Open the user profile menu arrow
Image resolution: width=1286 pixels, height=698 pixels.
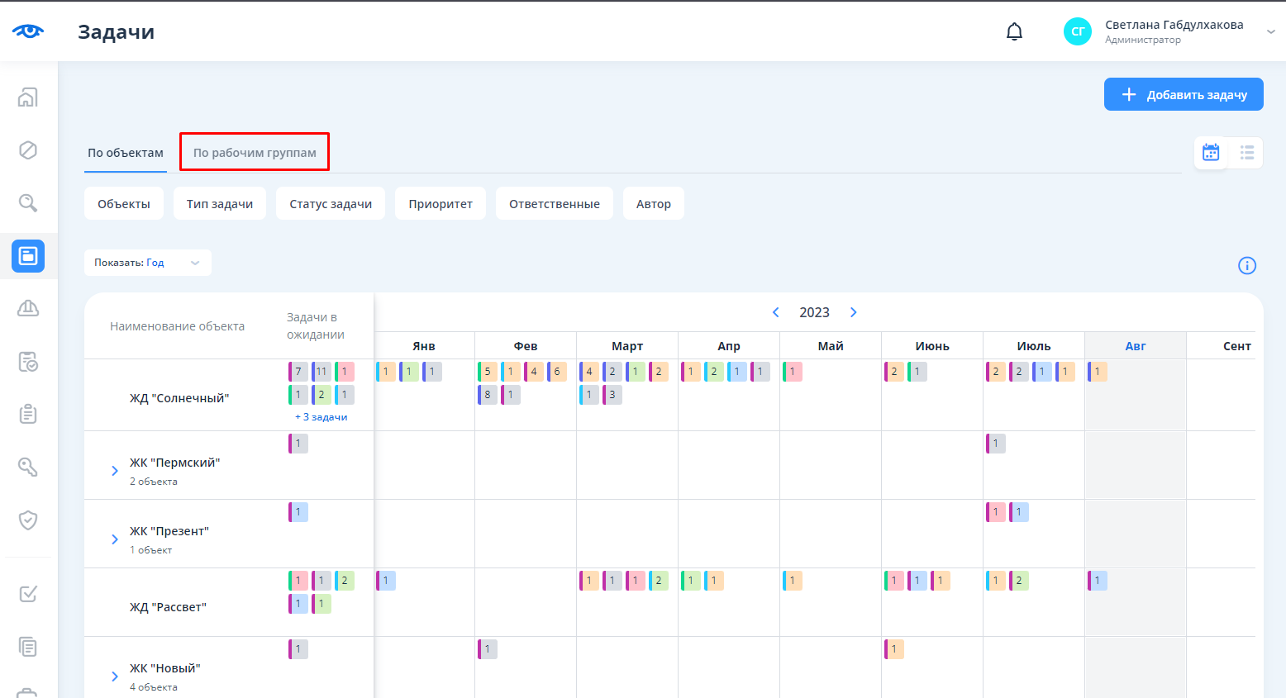(x=1270, y=32)
